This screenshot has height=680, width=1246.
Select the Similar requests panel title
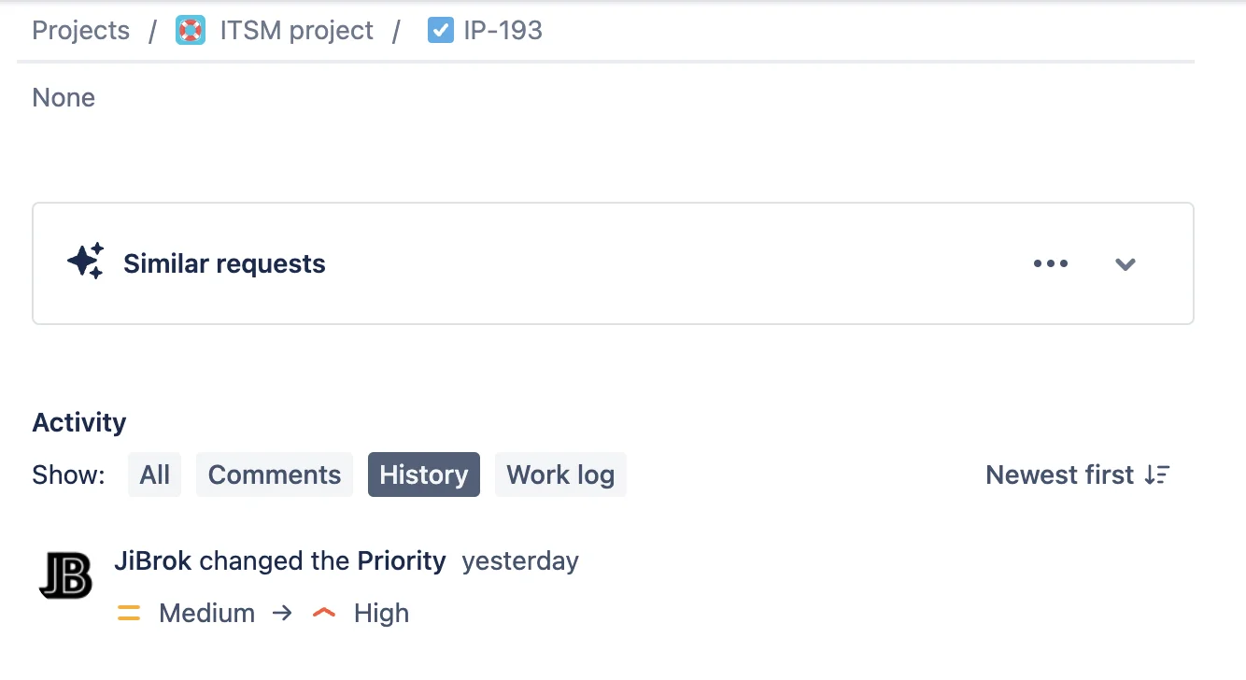click(224, 263)
